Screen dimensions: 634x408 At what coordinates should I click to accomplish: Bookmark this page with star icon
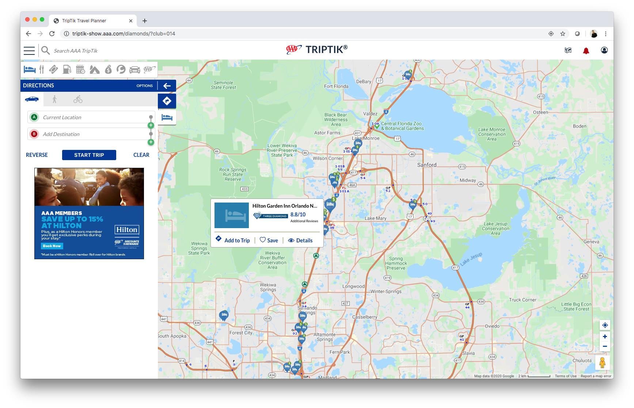563,34
